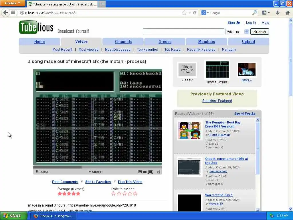Bookmark this page with star icon

pos(184,13)
